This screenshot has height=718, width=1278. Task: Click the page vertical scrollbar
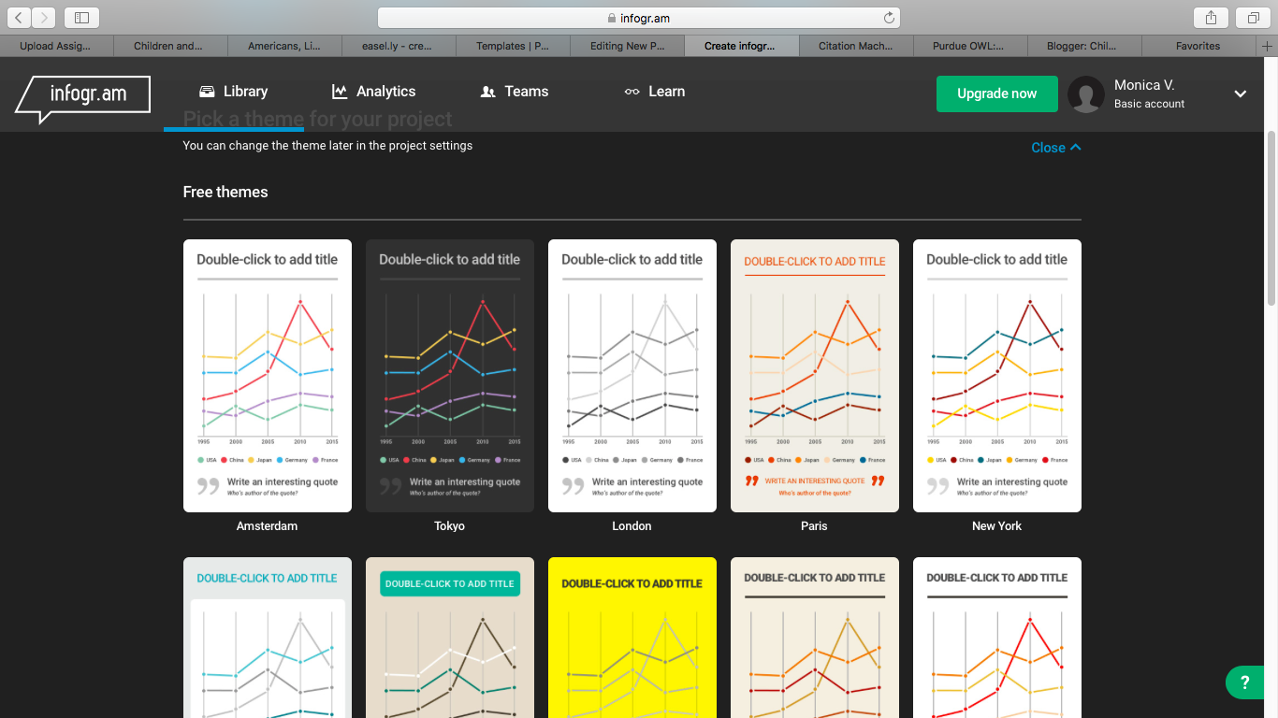click(x=1271, y=217)
